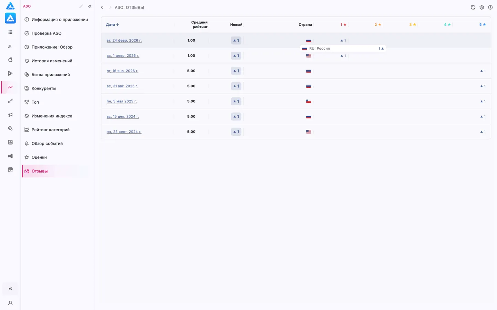Sort by 5 star column header
The width and height of the screenshot is (497, 310).
(483, 24)
